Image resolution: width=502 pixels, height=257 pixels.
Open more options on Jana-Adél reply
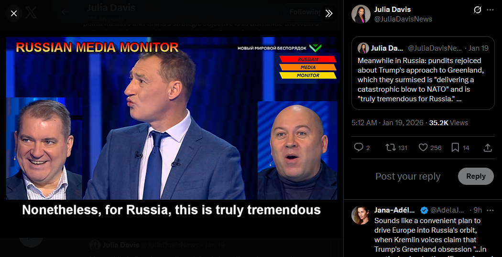tap(490, 210)
